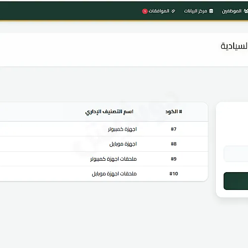Click the database icon beside مركز البيانات
248x248 pixels.
211,11
